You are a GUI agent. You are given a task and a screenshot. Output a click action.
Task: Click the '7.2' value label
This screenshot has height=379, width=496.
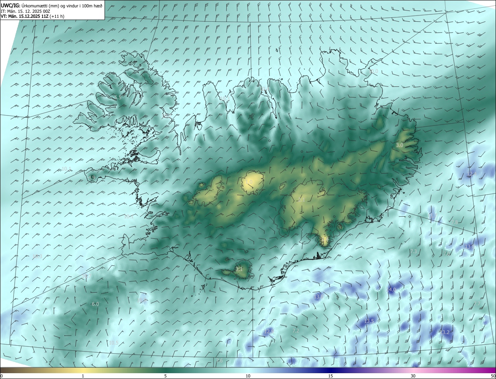pos(296,331)
